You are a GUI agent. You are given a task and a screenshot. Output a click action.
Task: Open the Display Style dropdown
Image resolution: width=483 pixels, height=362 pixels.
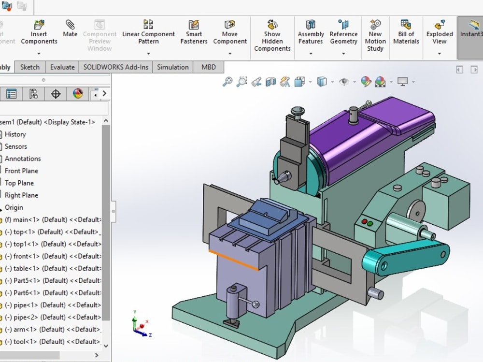(332, 81)
